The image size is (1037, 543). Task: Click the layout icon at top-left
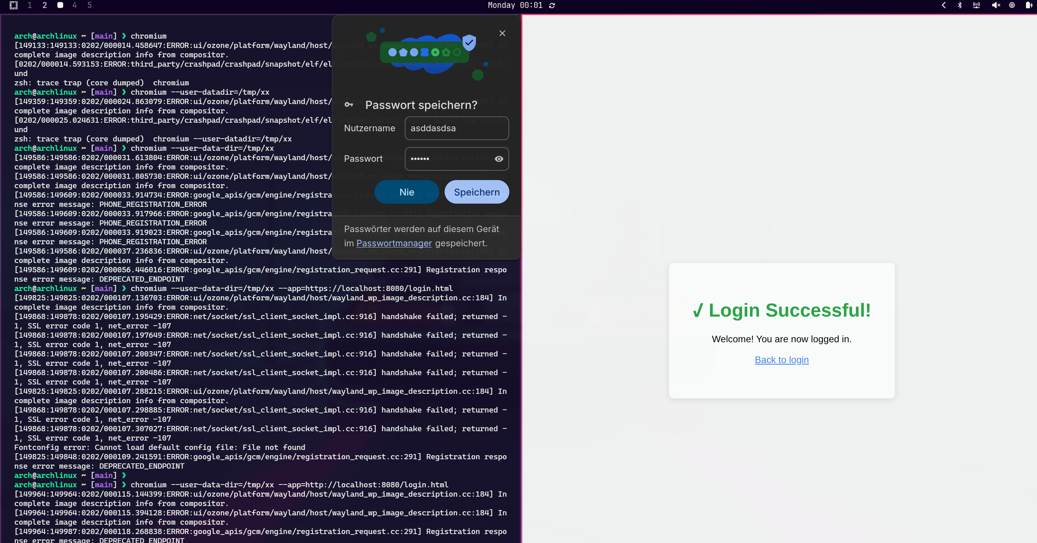(x=13, y=5)
